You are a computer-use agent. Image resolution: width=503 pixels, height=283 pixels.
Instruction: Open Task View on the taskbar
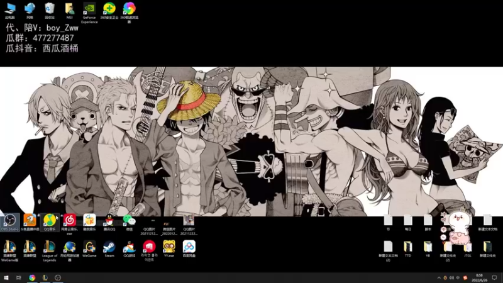[x=19, y=277]
